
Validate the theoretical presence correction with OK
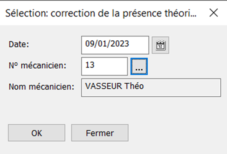[37, 133]
